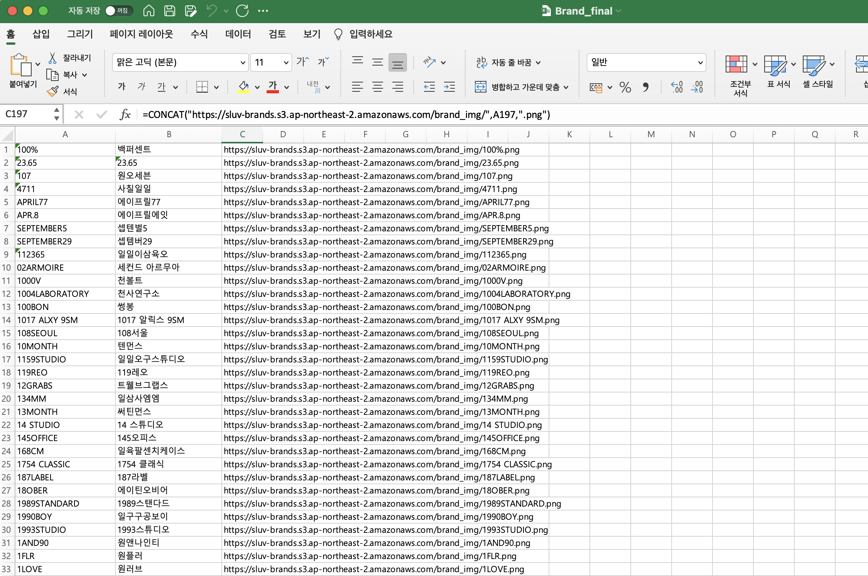Click the Home icon in title bar
The height and width of the screenshot is (576, 868).
tap(149, 11)
